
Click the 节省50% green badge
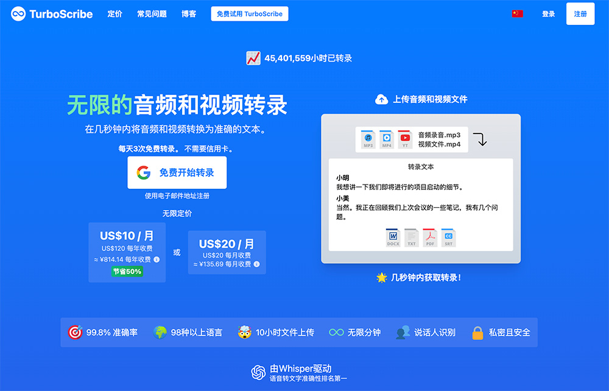[x=127, y=272]
